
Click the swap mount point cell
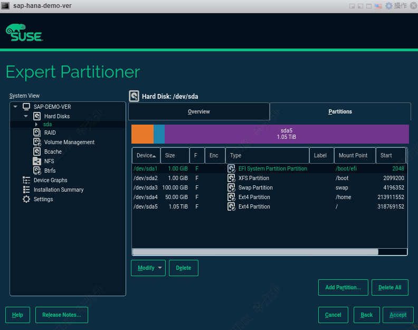click(x=342, y=187)
